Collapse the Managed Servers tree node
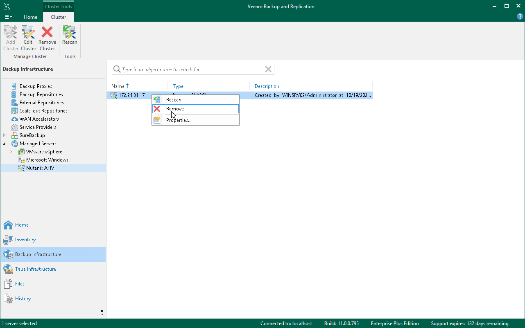The width and height of the screenshot is (525, 328). [x=5, y=144]
